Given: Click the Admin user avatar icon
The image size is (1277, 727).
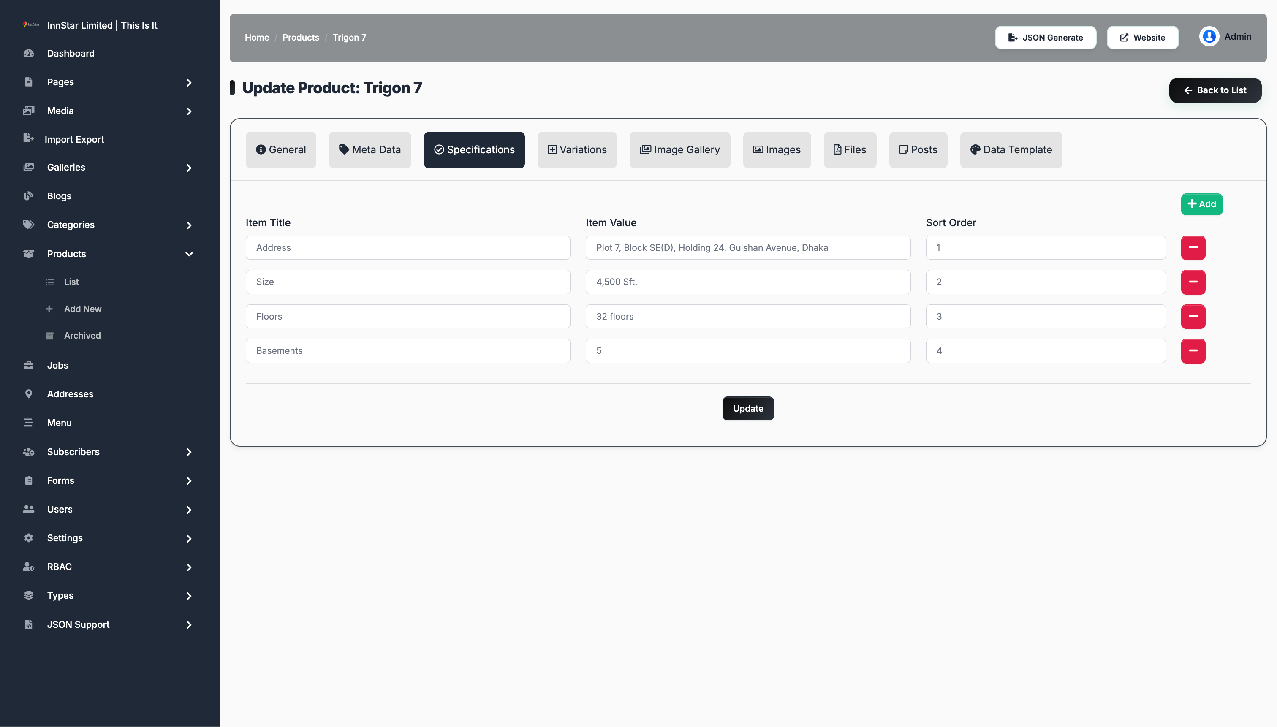Looking at the screenshot, I should pyautogui.click(x=1209, y=36).
